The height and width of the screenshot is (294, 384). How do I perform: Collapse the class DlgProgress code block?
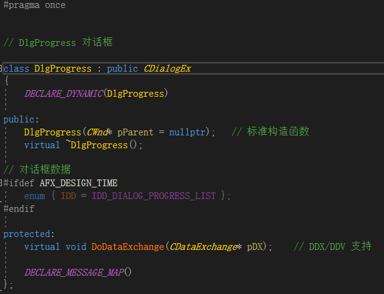click(1, 69)
